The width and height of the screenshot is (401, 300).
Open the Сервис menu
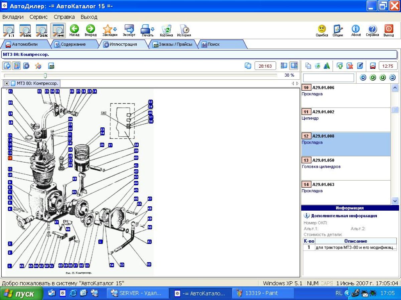38,17
